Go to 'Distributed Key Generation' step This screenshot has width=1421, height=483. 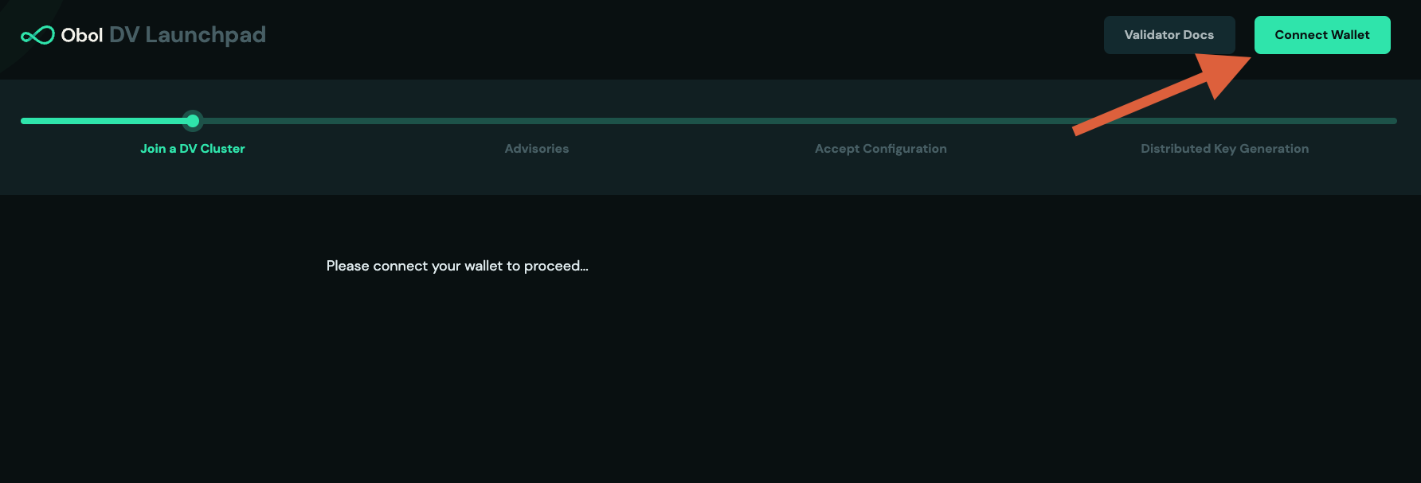pyautogui.click(x=1224, y=148)
